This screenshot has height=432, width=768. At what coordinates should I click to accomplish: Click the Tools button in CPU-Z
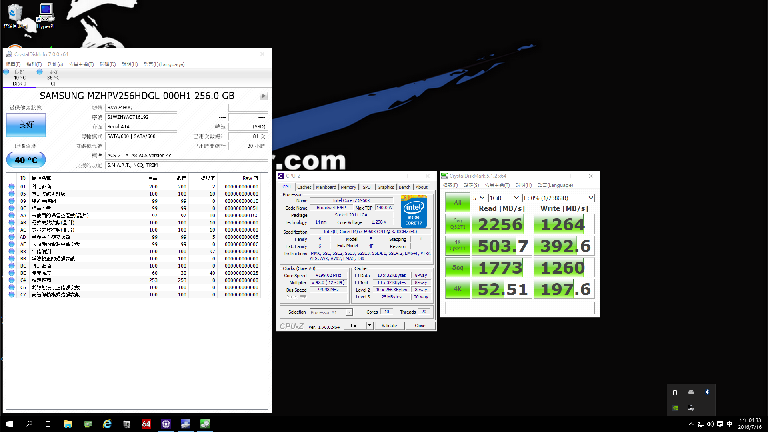coord(355,326)
